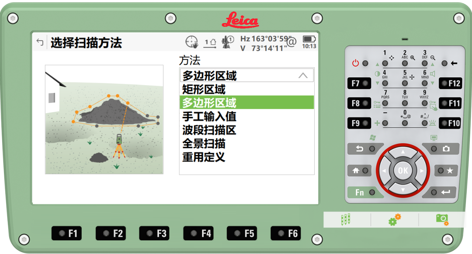Tap the 5 JKL keypad key

405,83
